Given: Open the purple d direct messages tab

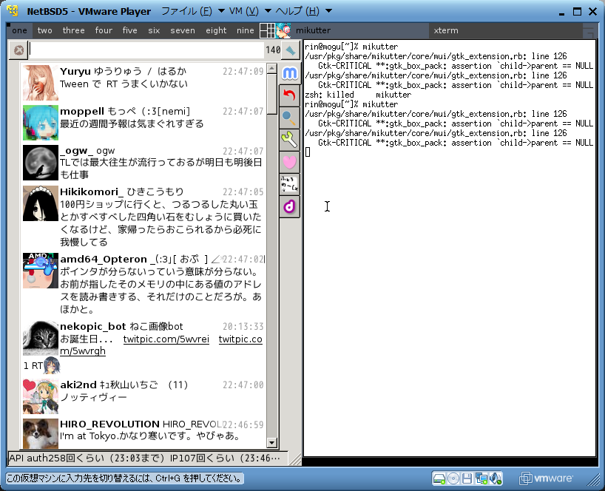Looking at the screenshot, I should pyautogui.click(x=289, y=207).
